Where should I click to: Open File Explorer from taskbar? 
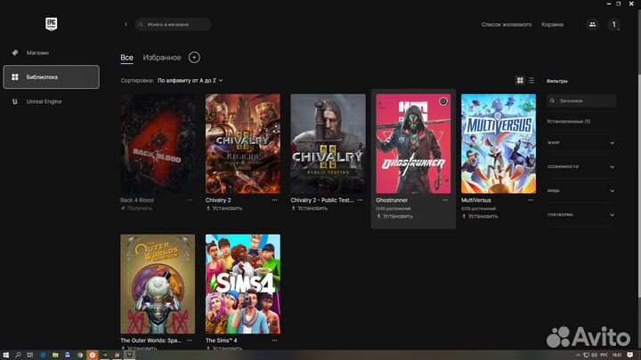55,355
